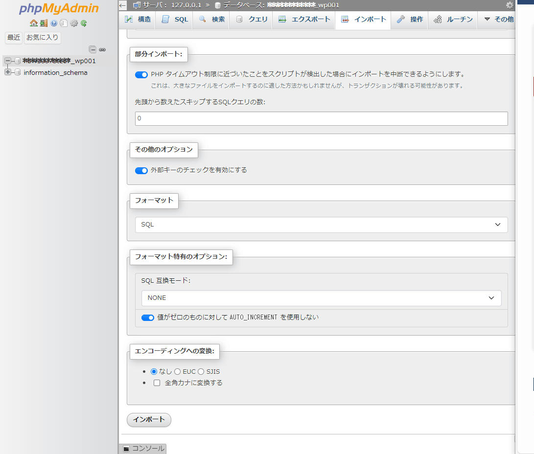This screenshot has width=534, height=454.
Task: Disable the foreign key check toggle
Action: tap(141, 171)
